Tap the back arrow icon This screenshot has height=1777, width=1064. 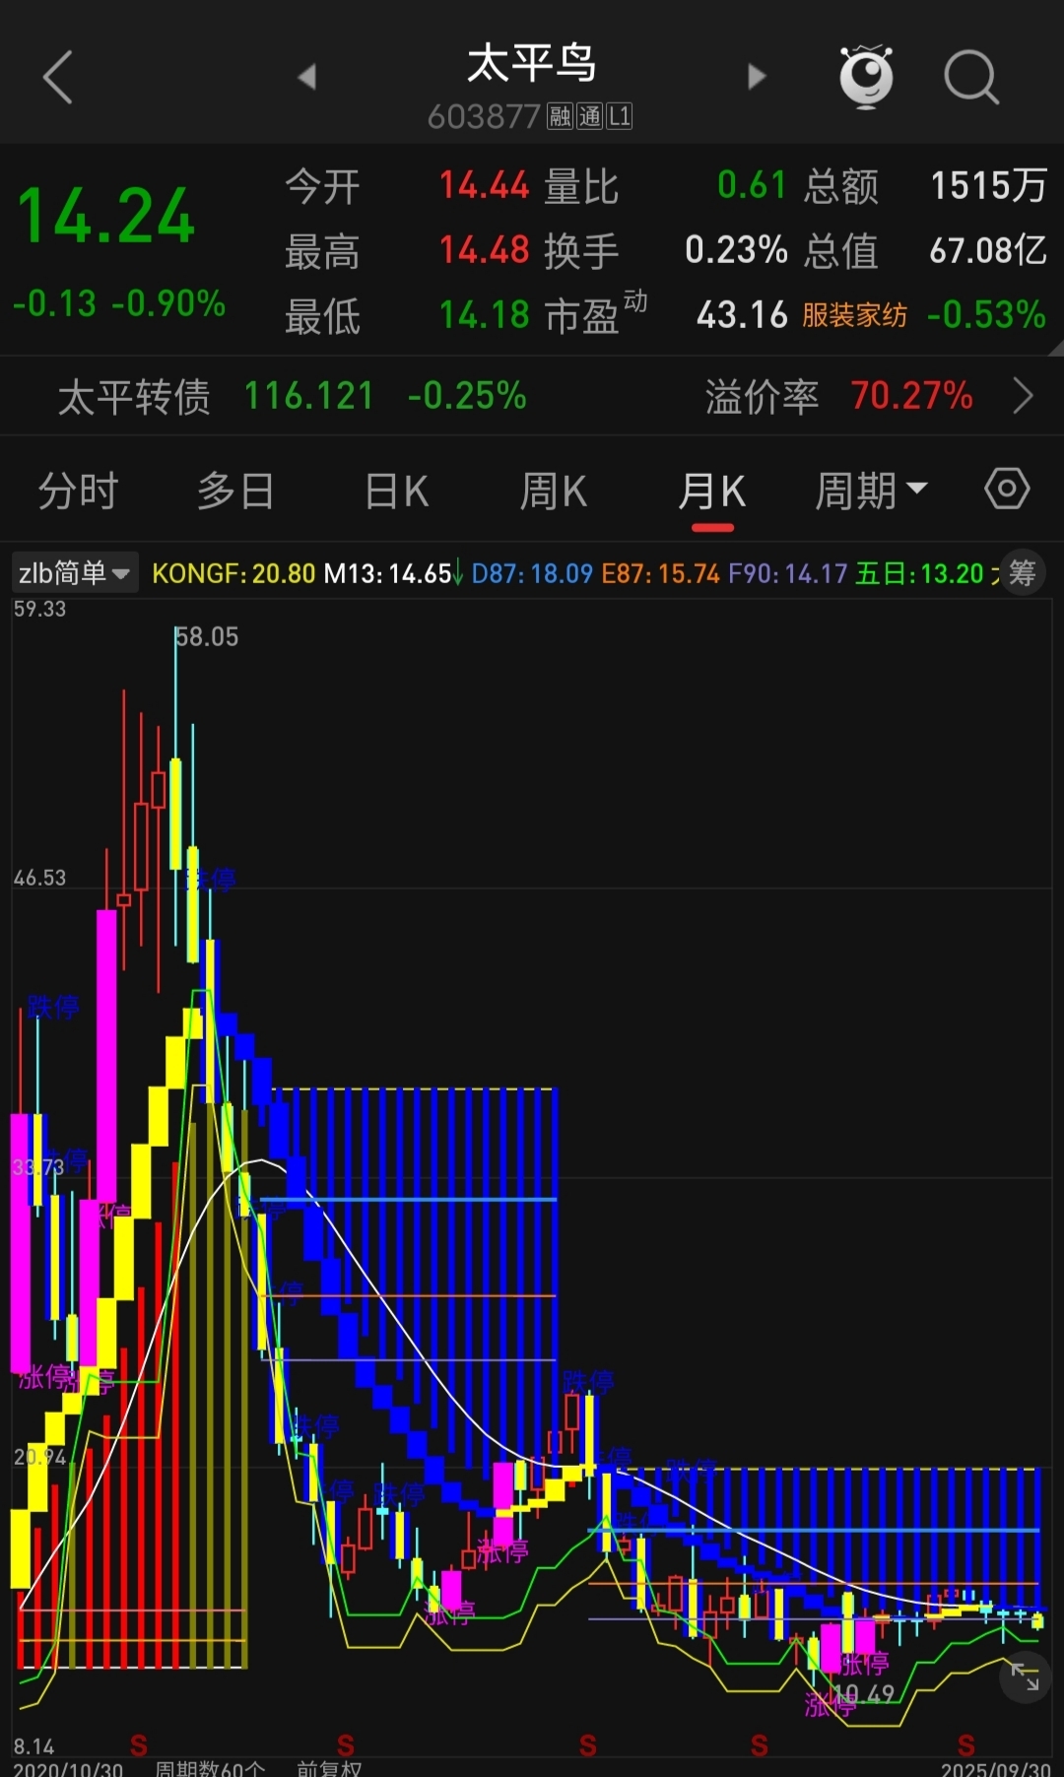click(x=58, y=77)
